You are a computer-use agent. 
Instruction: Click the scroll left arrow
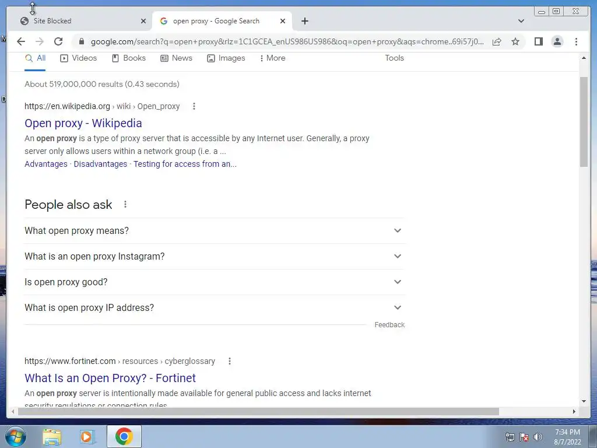(13, 411)
